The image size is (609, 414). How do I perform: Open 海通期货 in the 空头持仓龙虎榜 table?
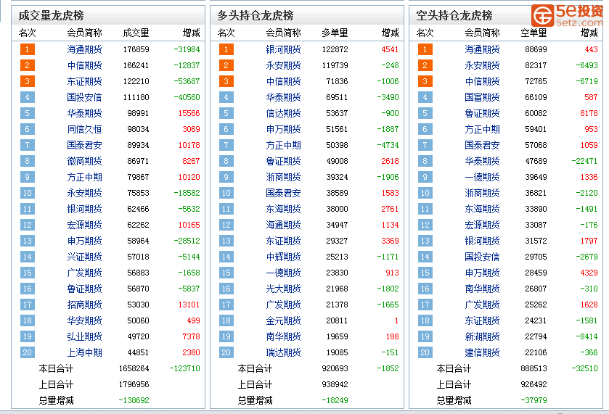click(x=482, y=49)
